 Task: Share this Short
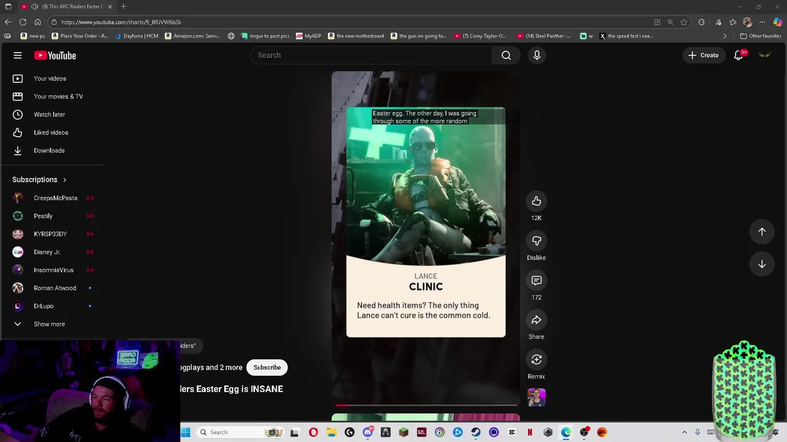tap(536, 320)
